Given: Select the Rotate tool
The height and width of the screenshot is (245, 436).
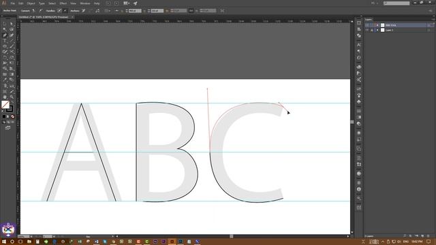Looking at the screenshot, I should (5, 57).
